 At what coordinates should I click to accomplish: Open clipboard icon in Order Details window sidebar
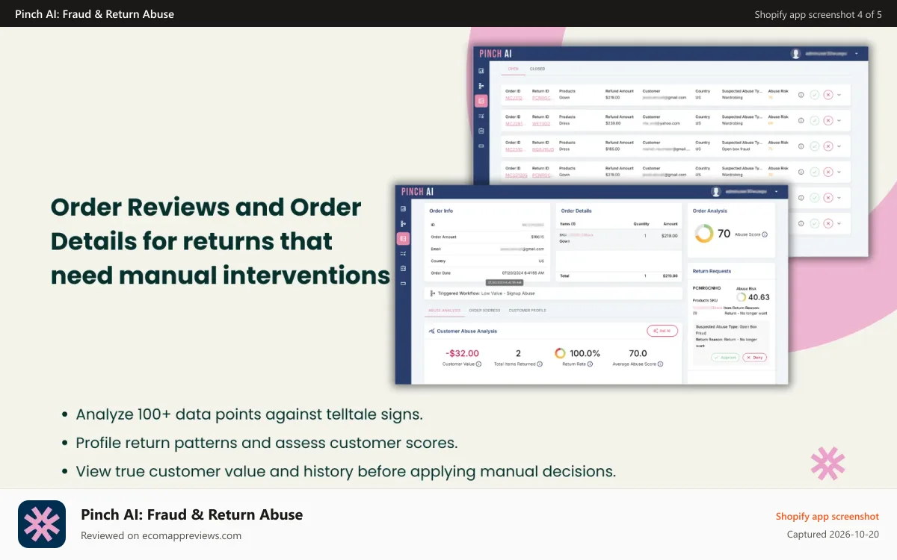[x=403, y=268]
